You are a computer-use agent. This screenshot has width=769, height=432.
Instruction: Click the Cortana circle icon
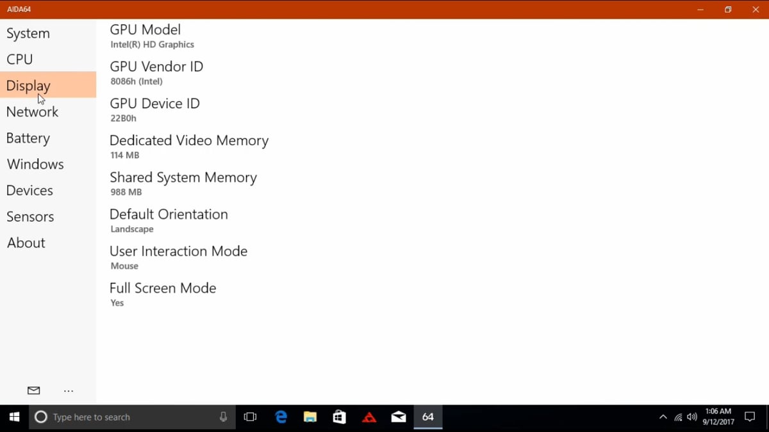pos(41,417)
